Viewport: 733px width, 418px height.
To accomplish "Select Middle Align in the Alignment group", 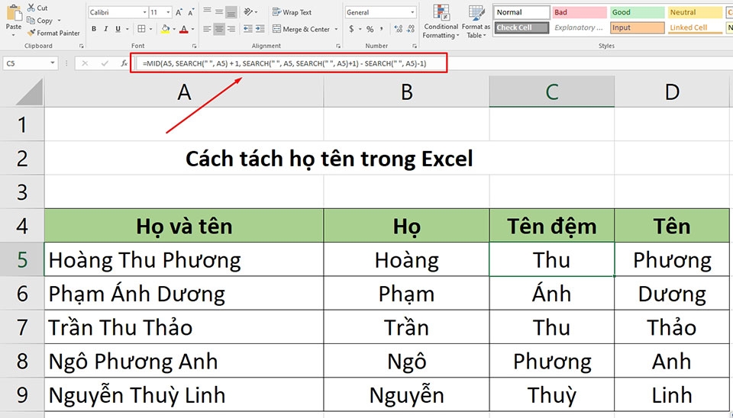I will [219, 12].
